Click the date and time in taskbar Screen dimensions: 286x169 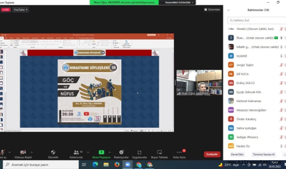click(275, 165)
